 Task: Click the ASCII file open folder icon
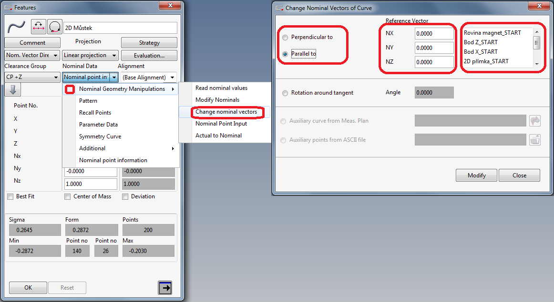point(535,140)
